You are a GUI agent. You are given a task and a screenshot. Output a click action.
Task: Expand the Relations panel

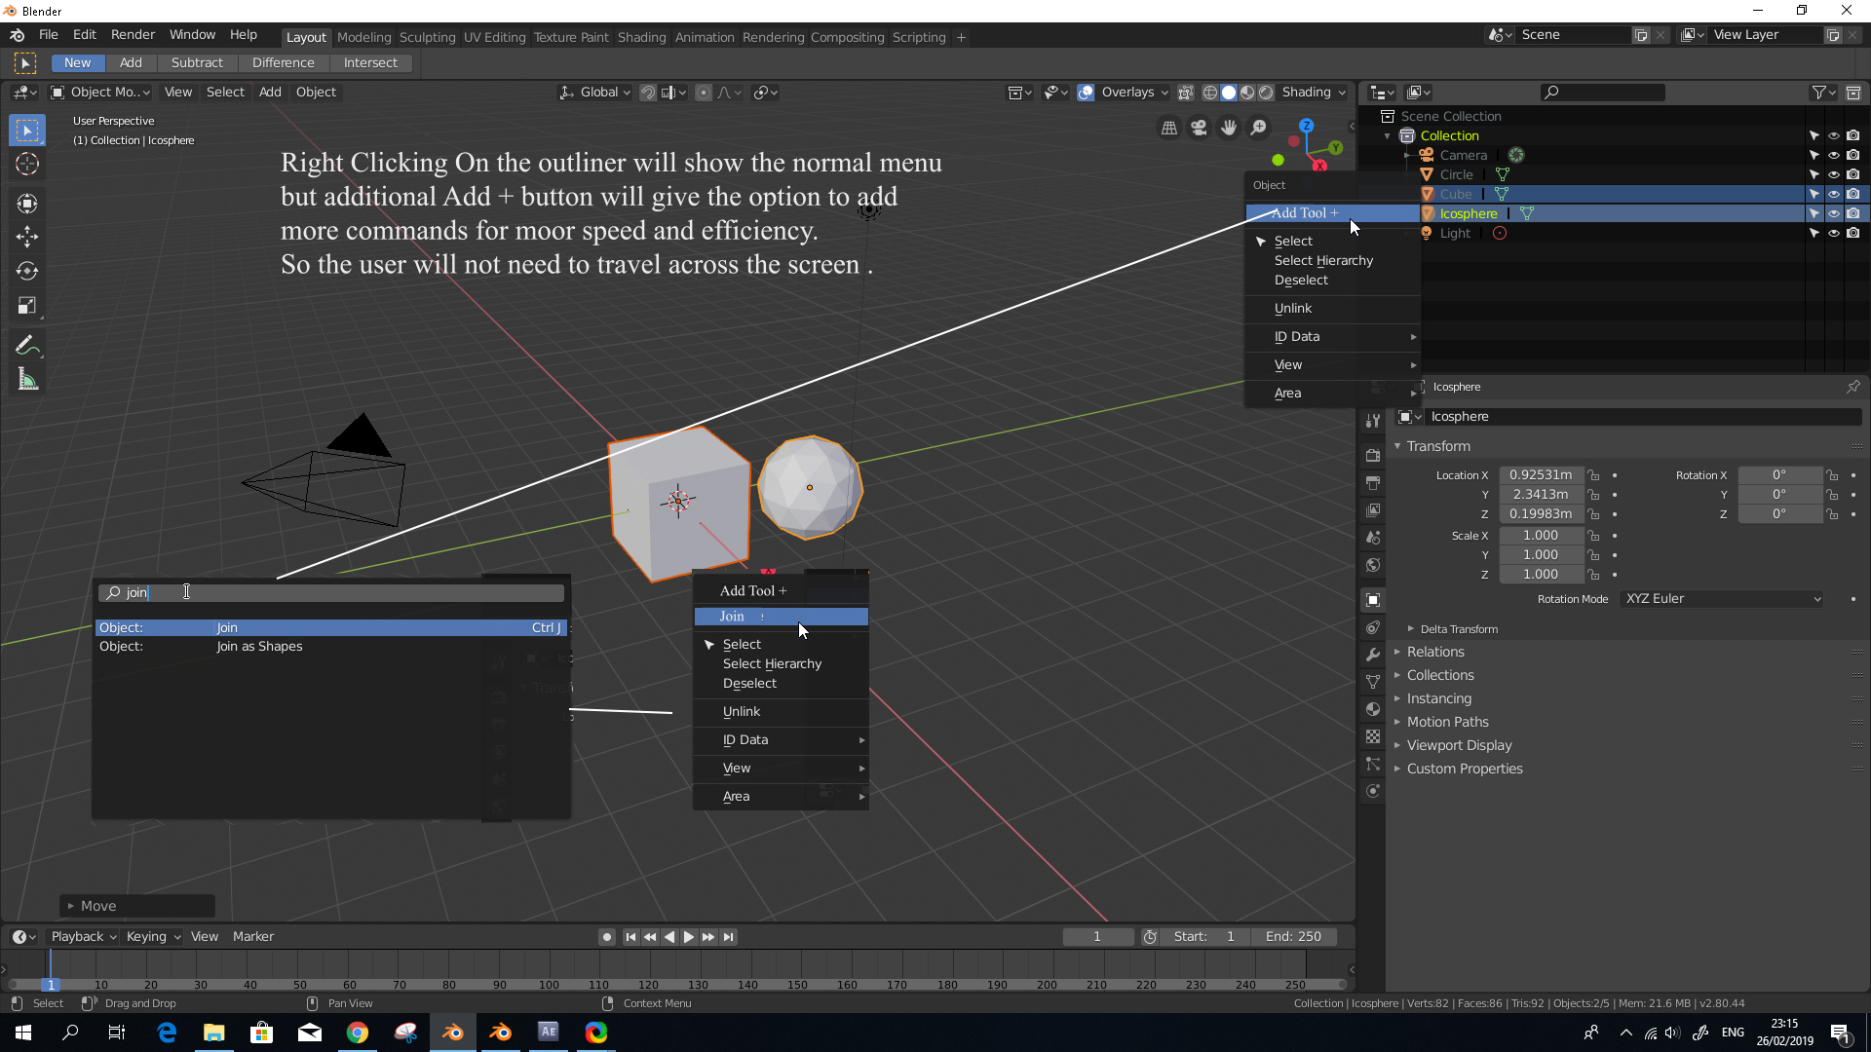click(x=1435, y=652)
